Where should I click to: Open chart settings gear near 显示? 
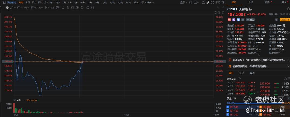tap(190, 3)
